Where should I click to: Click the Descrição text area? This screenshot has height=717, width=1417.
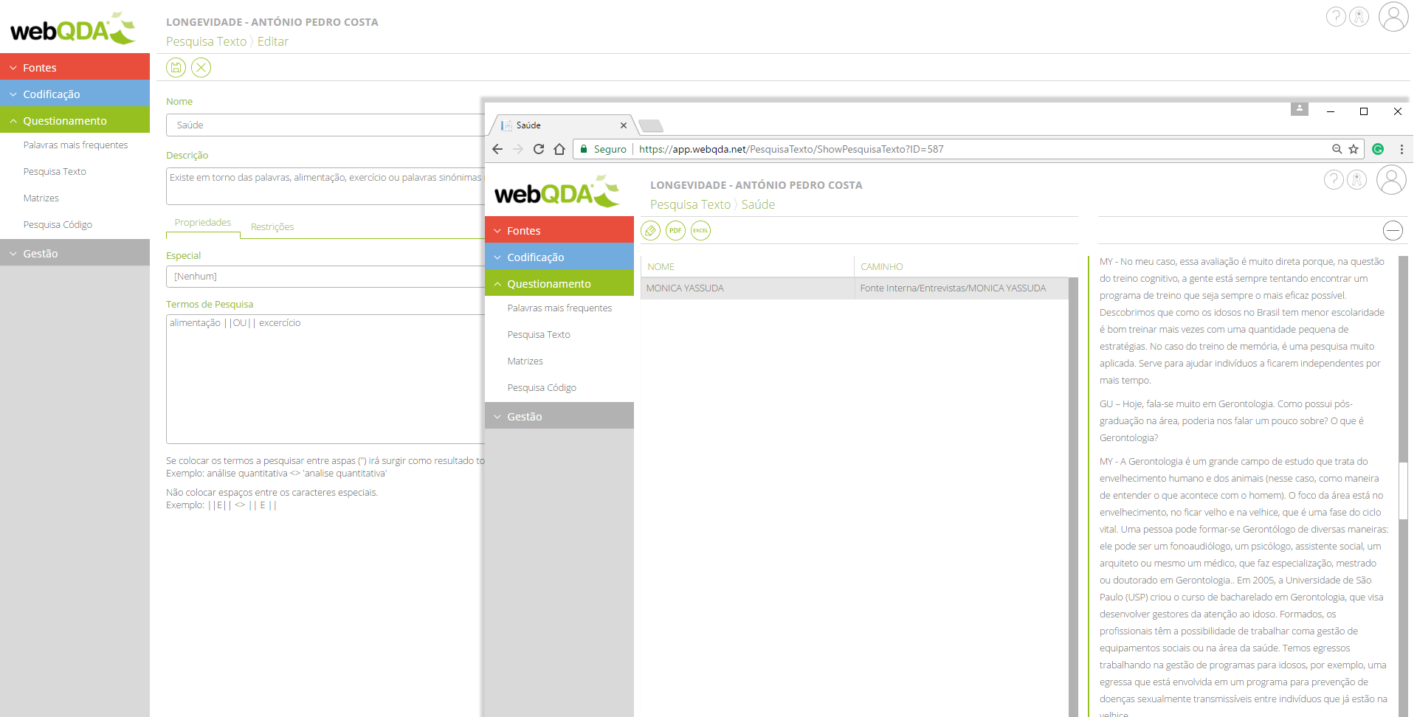[325, 186]
